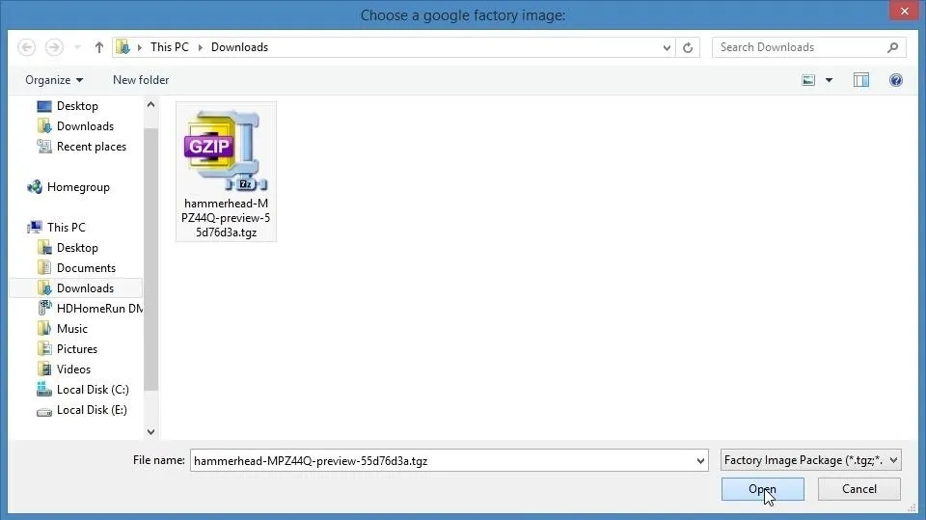
Task: Close the factory image dialog
Action: pos(904,12)
